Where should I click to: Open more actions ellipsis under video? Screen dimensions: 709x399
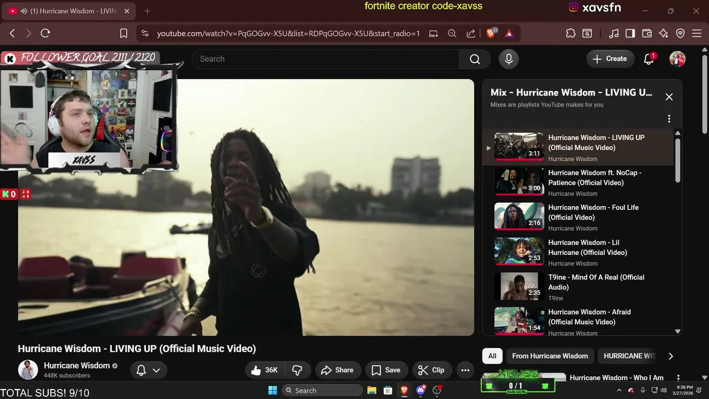tap(465, 370)
